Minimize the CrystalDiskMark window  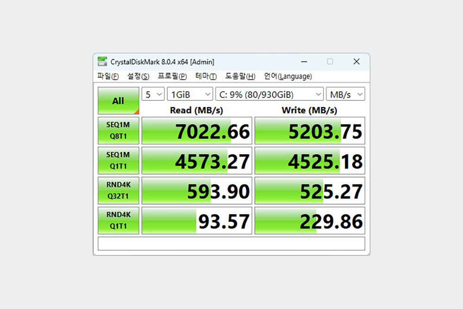[304, 62]
